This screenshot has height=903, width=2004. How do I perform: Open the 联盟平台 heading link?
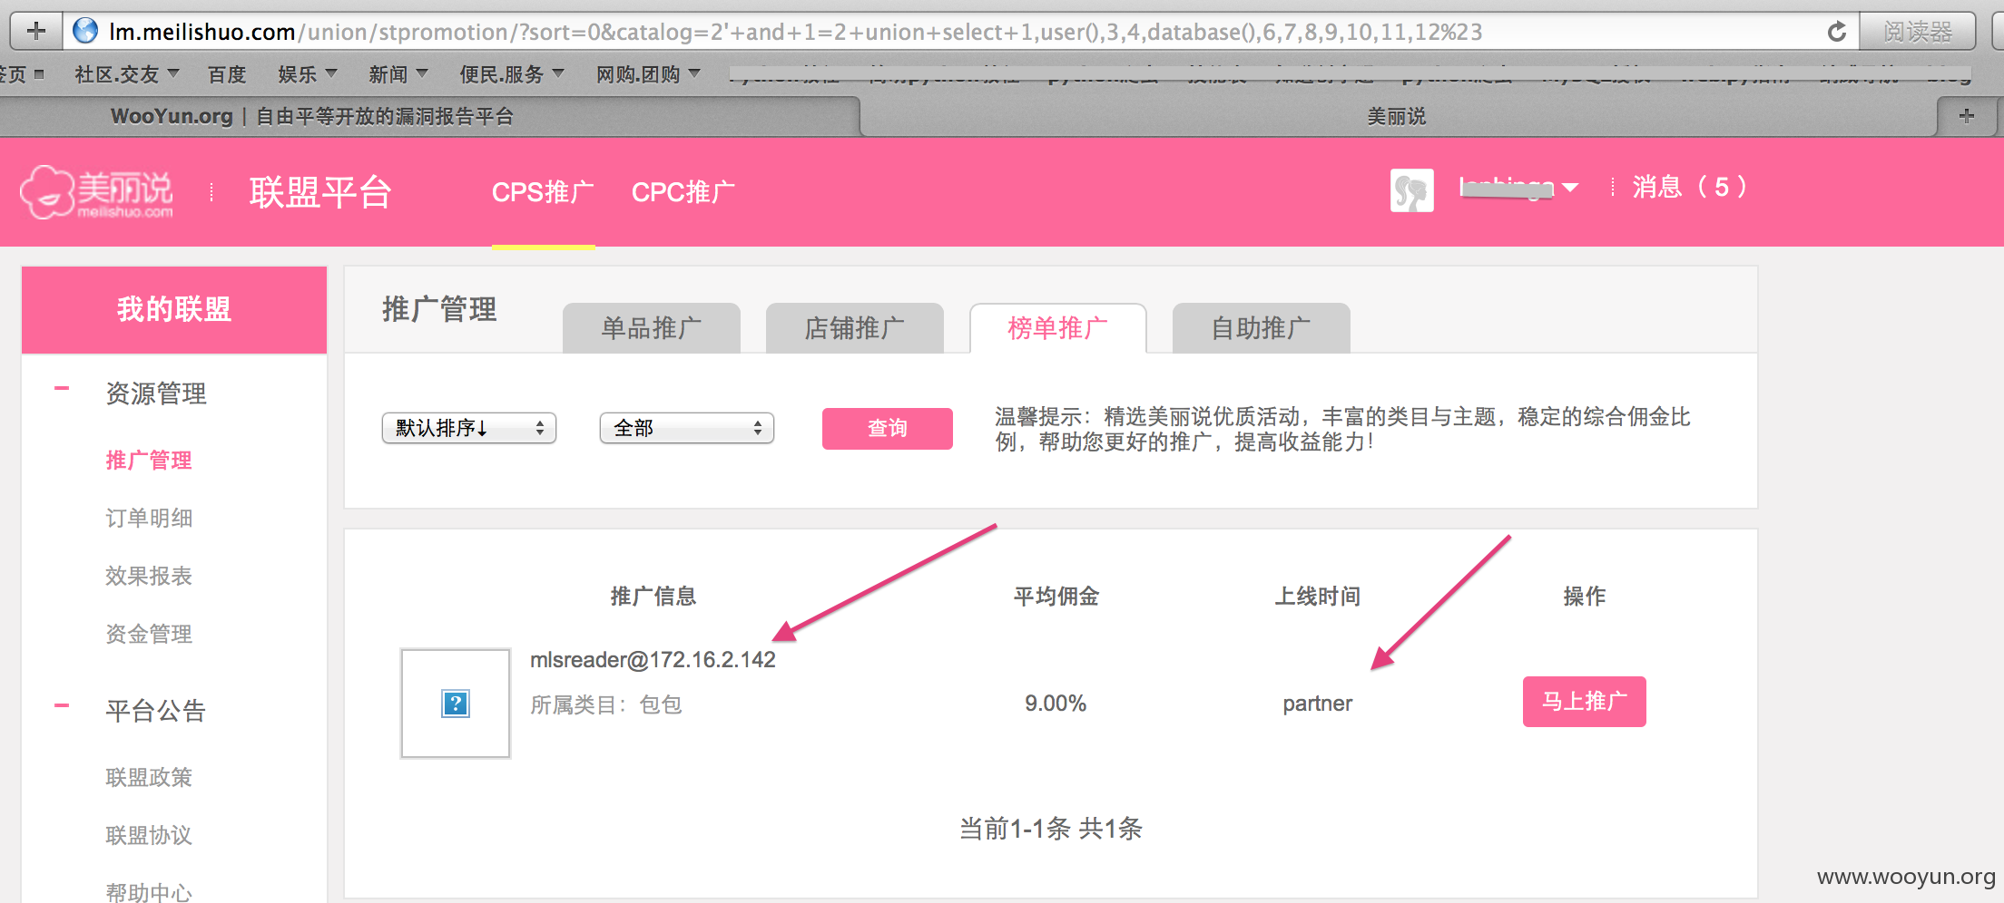coord(320,192)
